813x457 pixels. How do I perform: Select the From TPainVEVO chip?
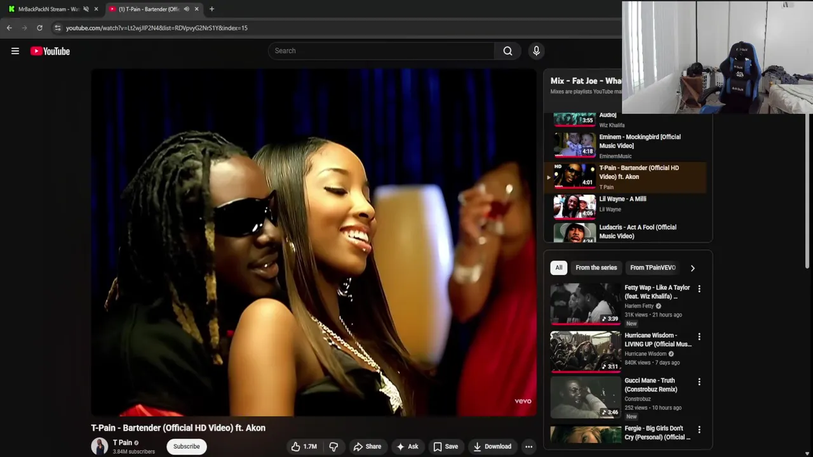[x=653, y=268]
